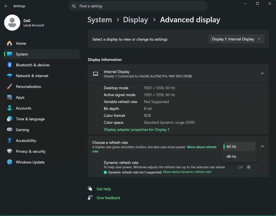Select 48 Hz refresh rate option

pyautogui.click(x=239, y=156)
